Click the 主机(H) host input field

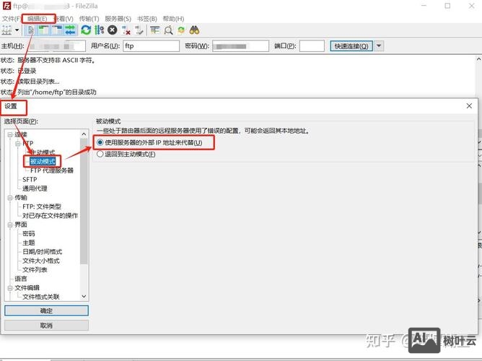[x=57, y=46]
